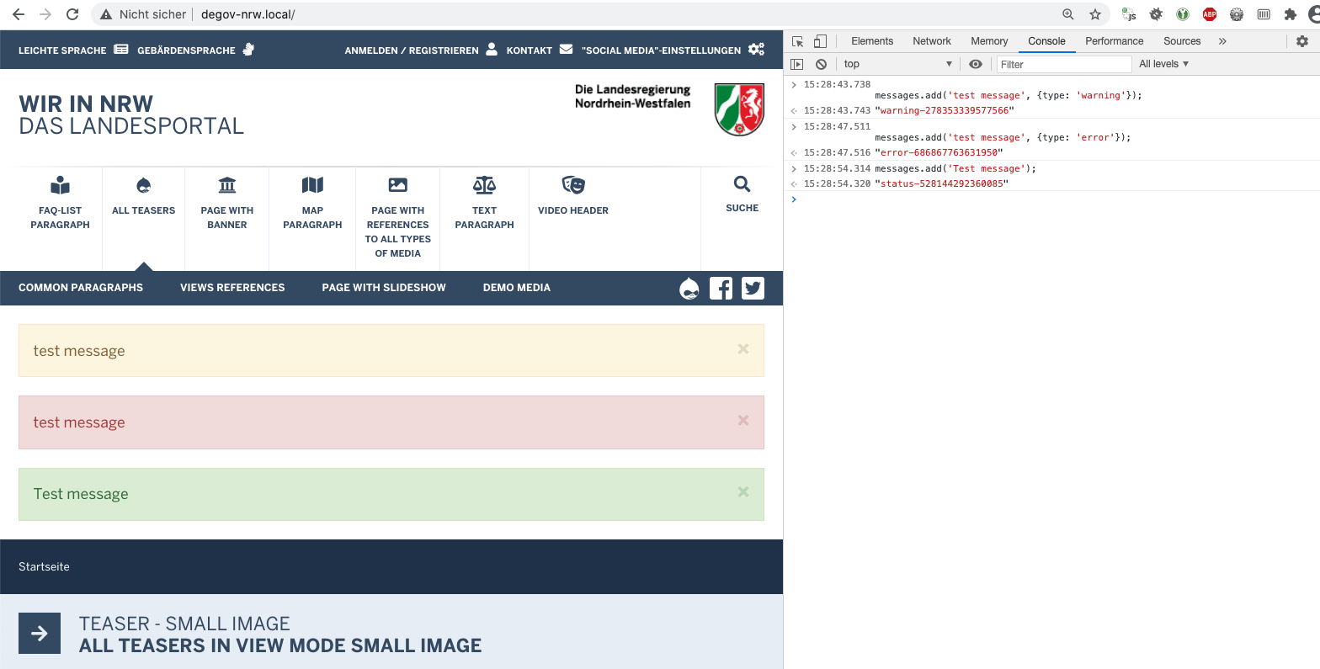This screenshot has height=669, width=1320.
Task: Select the inspect element picker icon
Action: click(x=798, y=41)
